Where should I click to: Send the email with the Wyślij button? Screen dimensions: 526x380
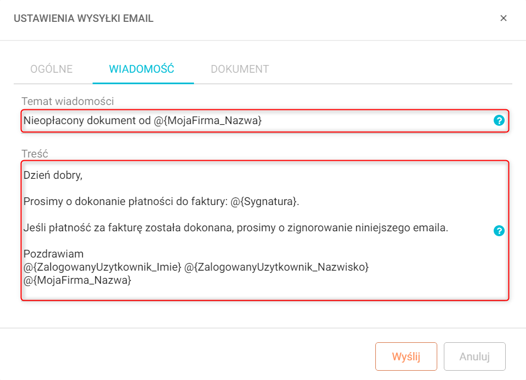coord(406,356)
